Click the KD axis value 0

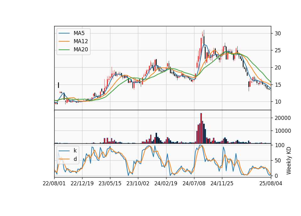coord(276,176)
